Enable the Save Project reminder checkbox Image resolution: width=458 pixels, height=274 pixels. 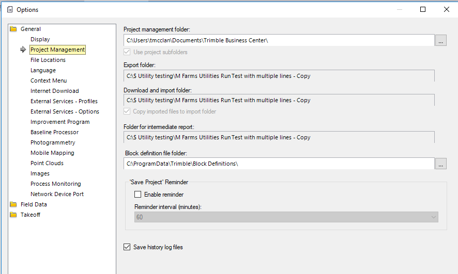(138, 195)
